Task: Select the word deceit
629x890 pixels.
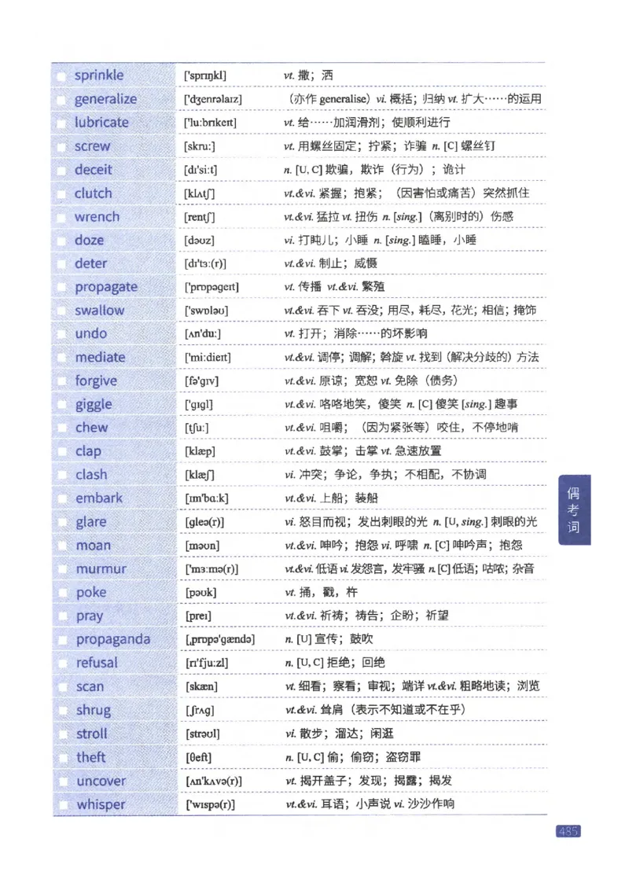Action: (95, 169)
